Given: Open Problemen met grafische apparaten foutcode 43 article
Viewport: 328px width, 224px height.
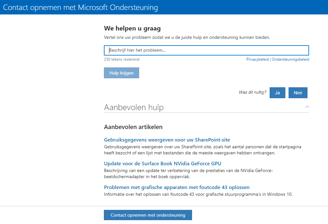Looking at the screenshot, I should (177, 187).
